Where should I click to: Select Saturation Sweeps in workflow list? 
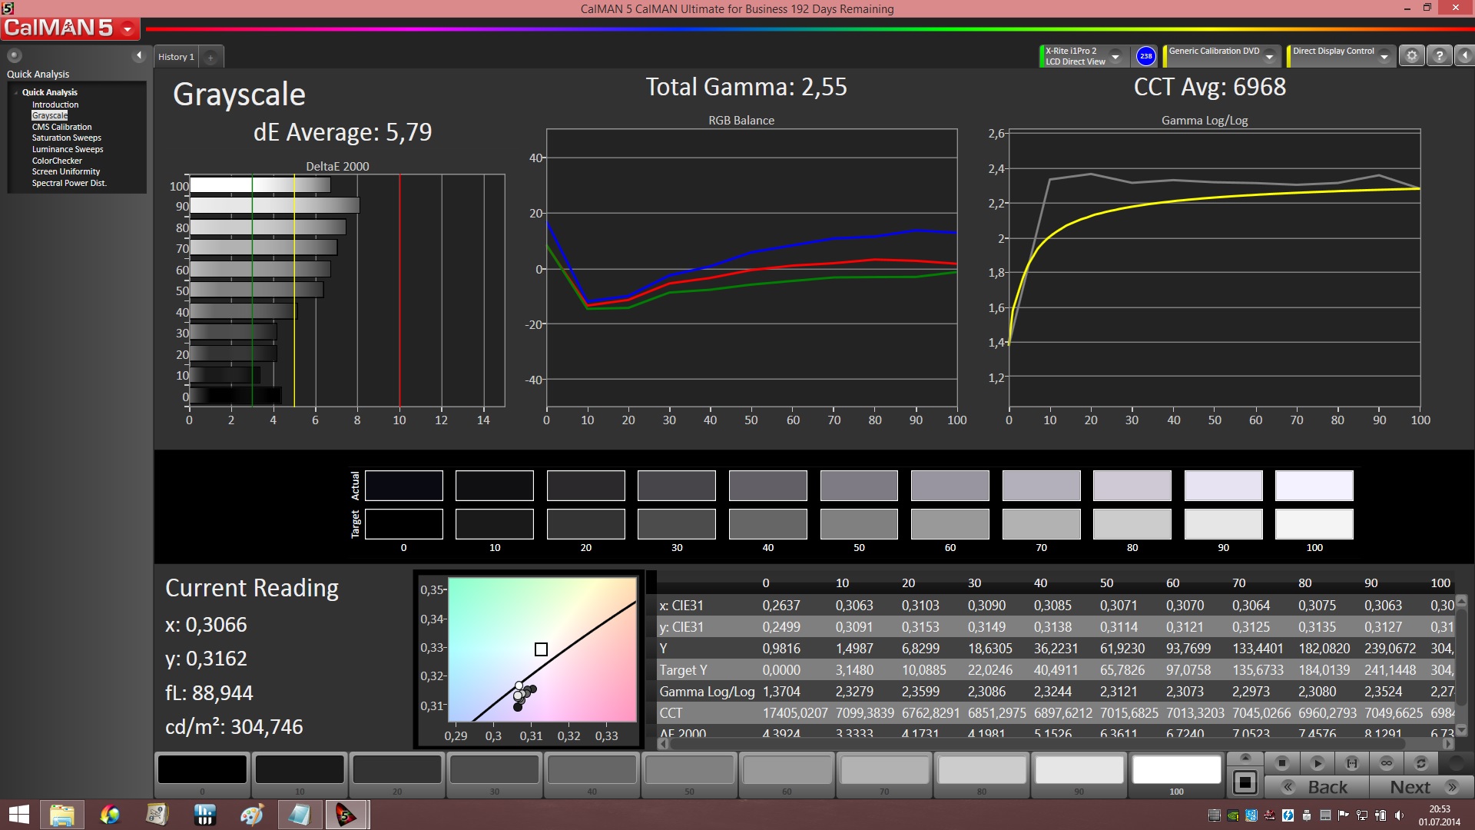(x=66, y=138)
